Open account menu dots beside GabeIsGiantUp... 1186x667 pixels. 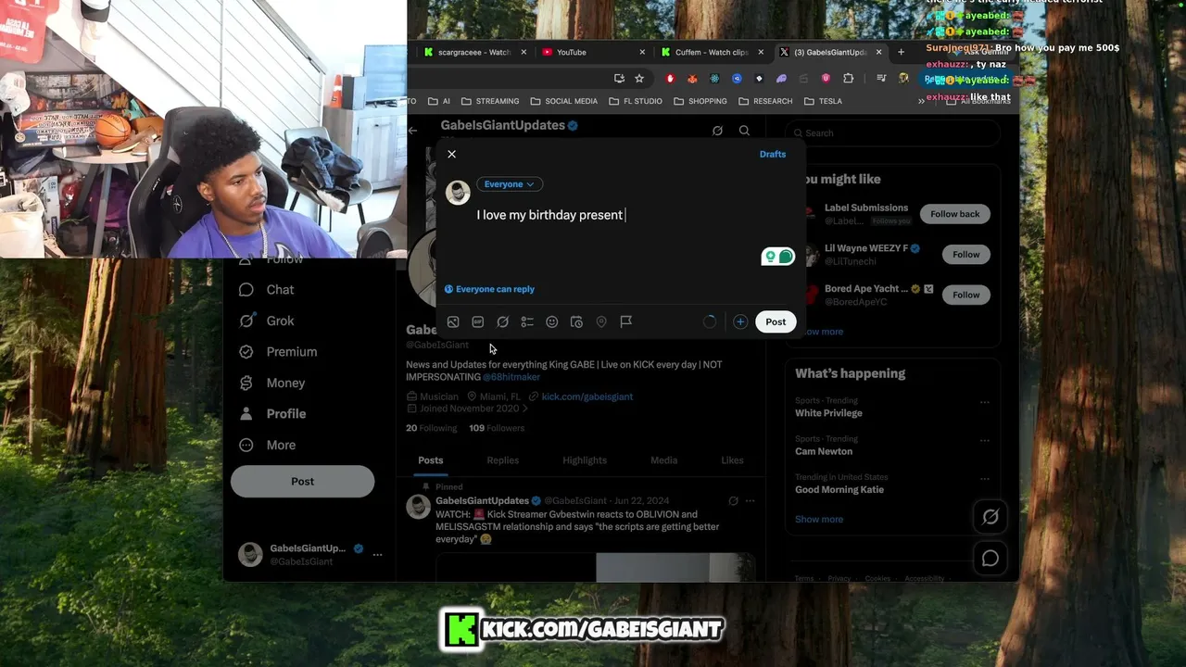pos(377,554)
